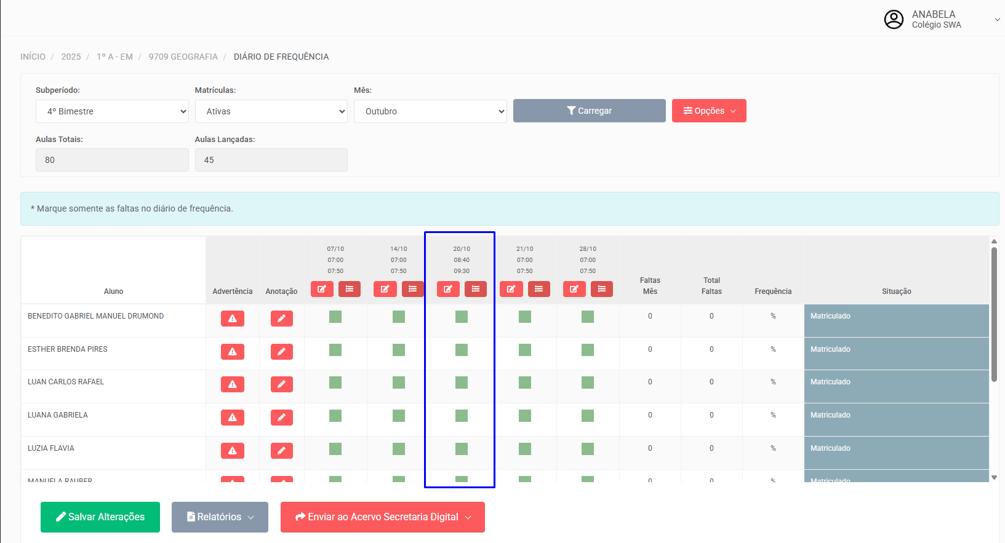This screenshot has width=1005, height=543.
Task: Add annotation for Benedito Gabriel Manuel Drumond
Action: click(x=282, y=319)
